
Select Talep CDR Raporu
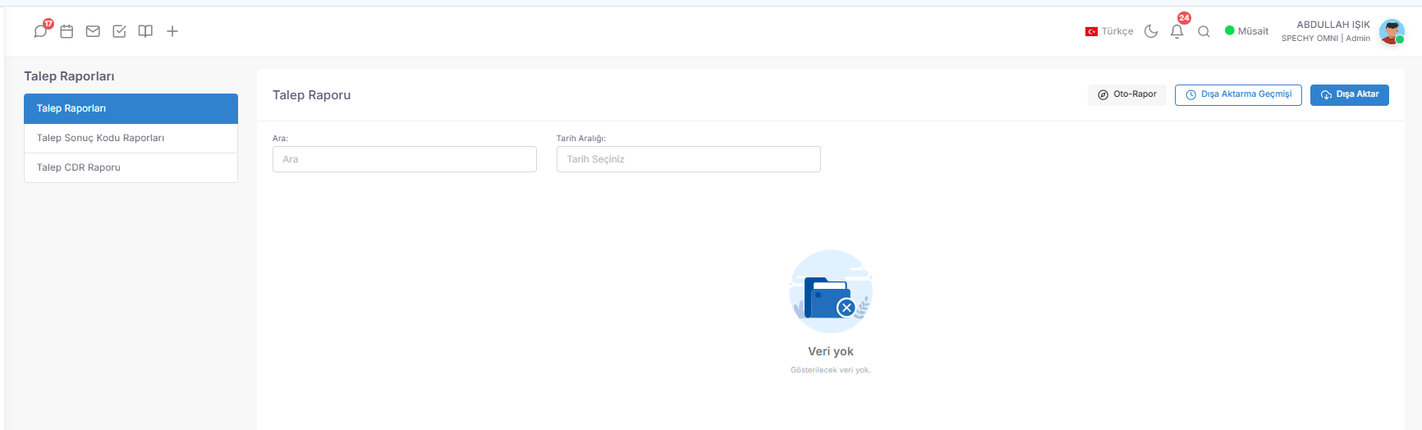(x=131, y=167)
